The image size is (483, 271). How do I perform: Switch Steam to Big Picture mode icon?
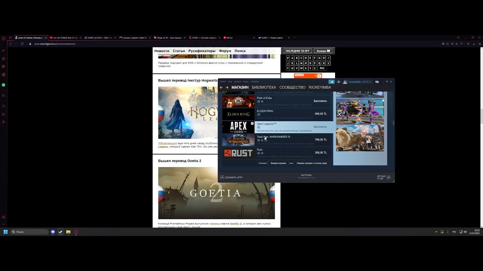point(377,82)
